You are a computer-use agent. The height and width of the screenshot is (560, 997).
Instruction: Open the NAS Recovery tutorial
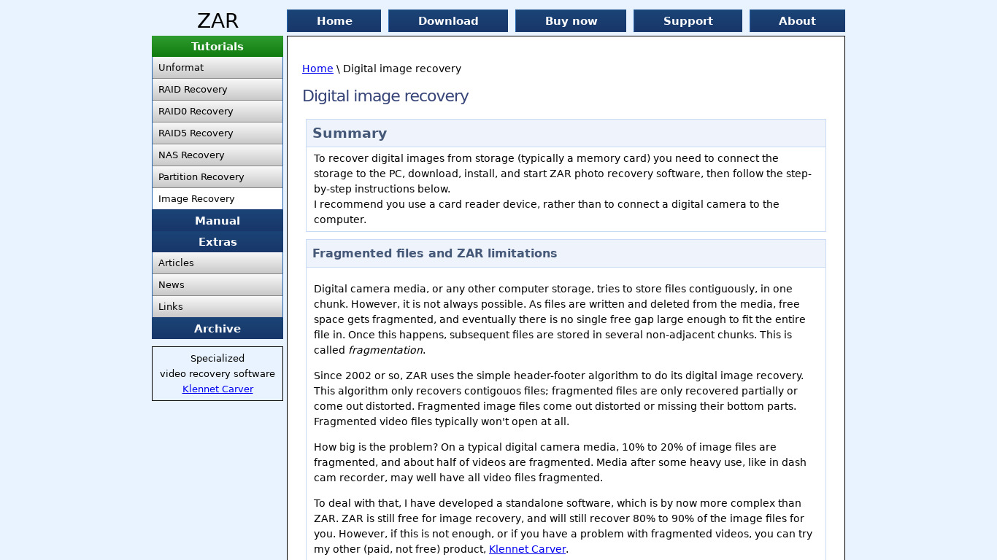click(x=218, y=155)
